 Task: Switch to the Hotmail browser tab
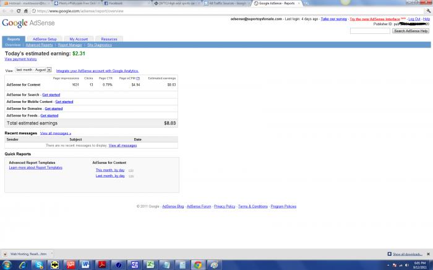(26, 3)
